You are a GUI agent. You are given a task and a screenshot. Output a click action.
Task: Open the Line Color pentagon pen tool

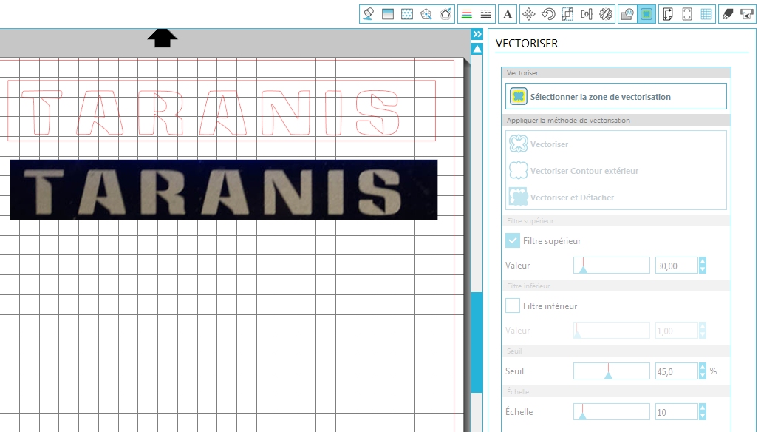coord(446,14)
